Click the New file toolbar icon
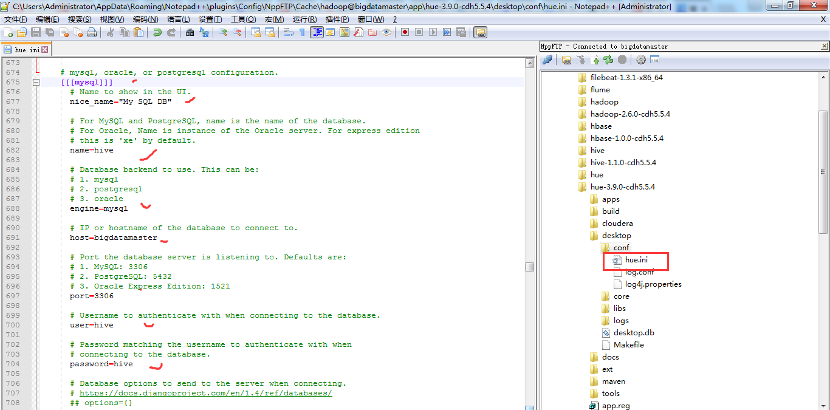This screenshot has width=830, height=410. [8, 32]
